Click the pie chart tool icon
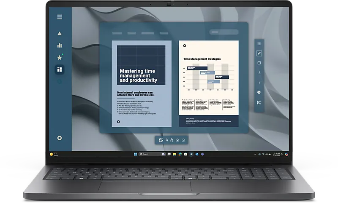The image size is (338, 203). click(x=259, y=92)
